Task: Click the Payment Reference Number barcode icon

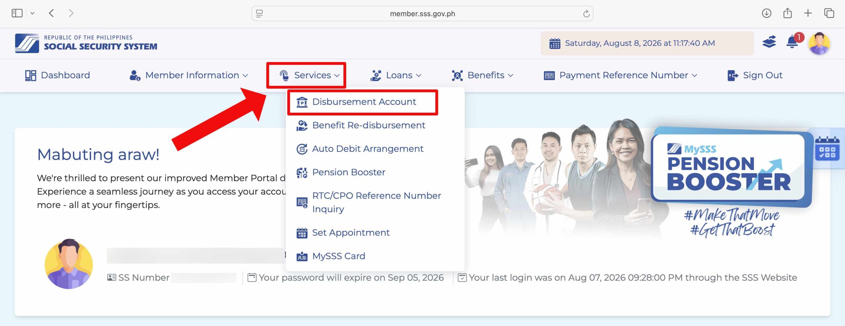Action: [x=549, y=76]
